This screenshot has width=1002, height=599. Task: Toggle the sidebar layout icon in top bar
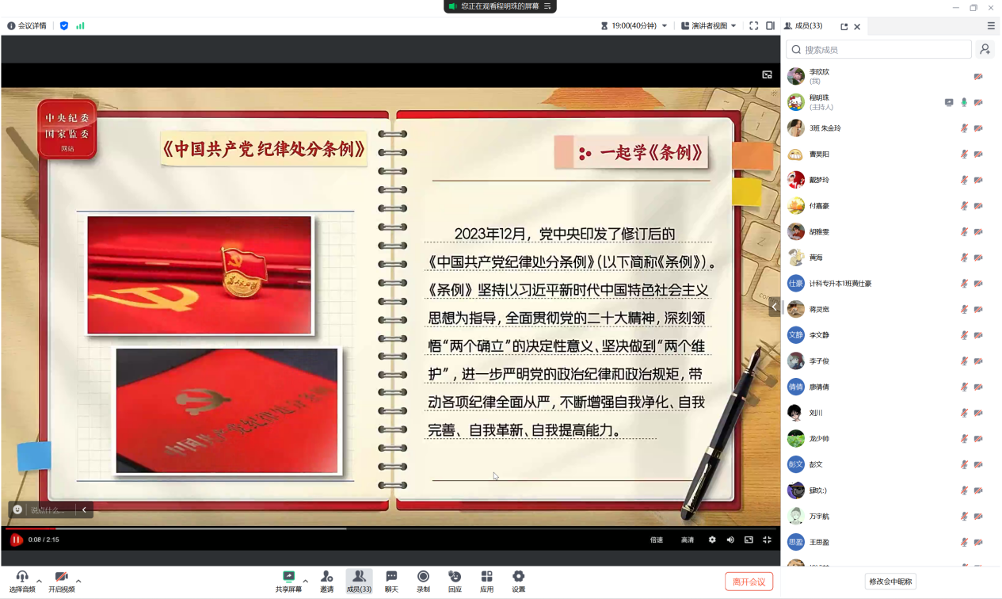point(770,26)
